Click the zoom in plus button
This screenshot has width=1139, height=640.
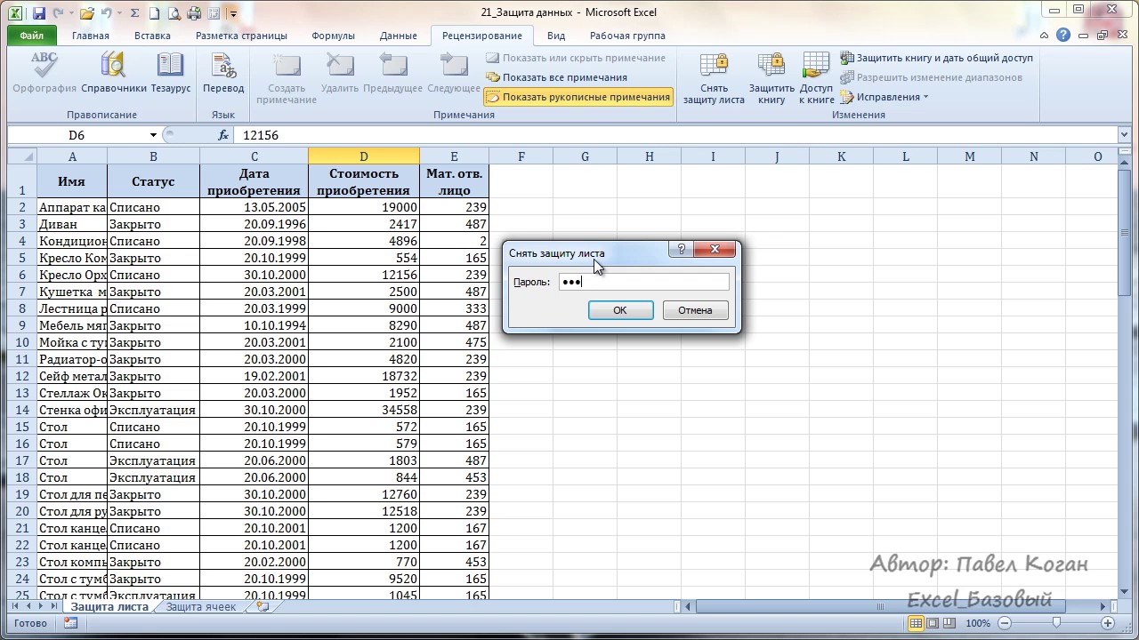click(x=1107, y=623)
